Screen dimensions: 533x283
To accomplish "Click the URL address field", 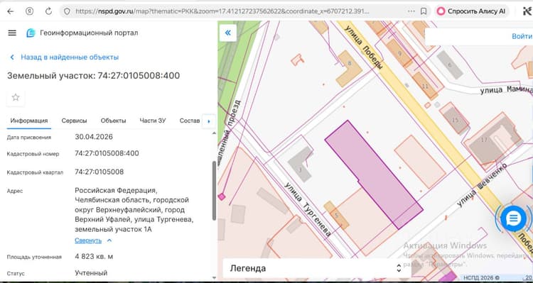I will (x=222, y=11).
